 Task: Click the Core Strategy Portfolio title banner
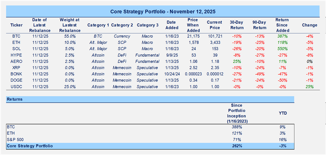tap(163, 11)
